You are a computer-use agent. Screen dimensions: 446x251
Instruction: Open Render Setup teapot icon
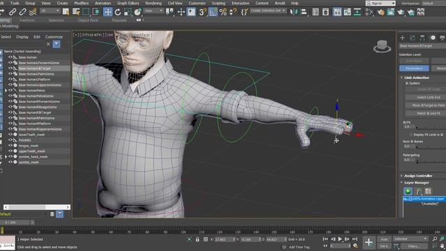(x=381, y=12)
